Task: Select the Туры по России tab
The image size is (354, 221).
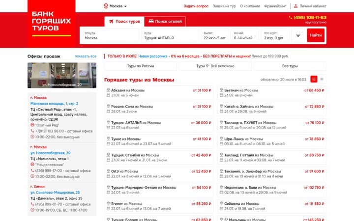Action: click(x=141, y=66)
